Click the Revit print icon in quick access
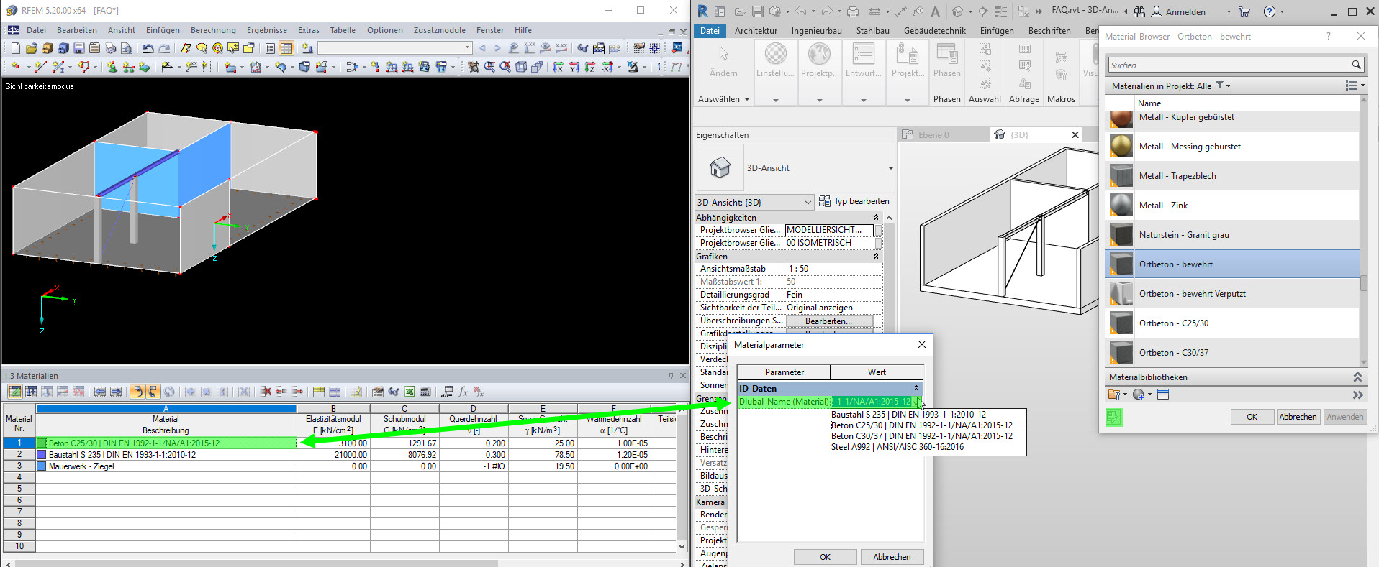Viewport: 1379px width, 567px height. 853,11
